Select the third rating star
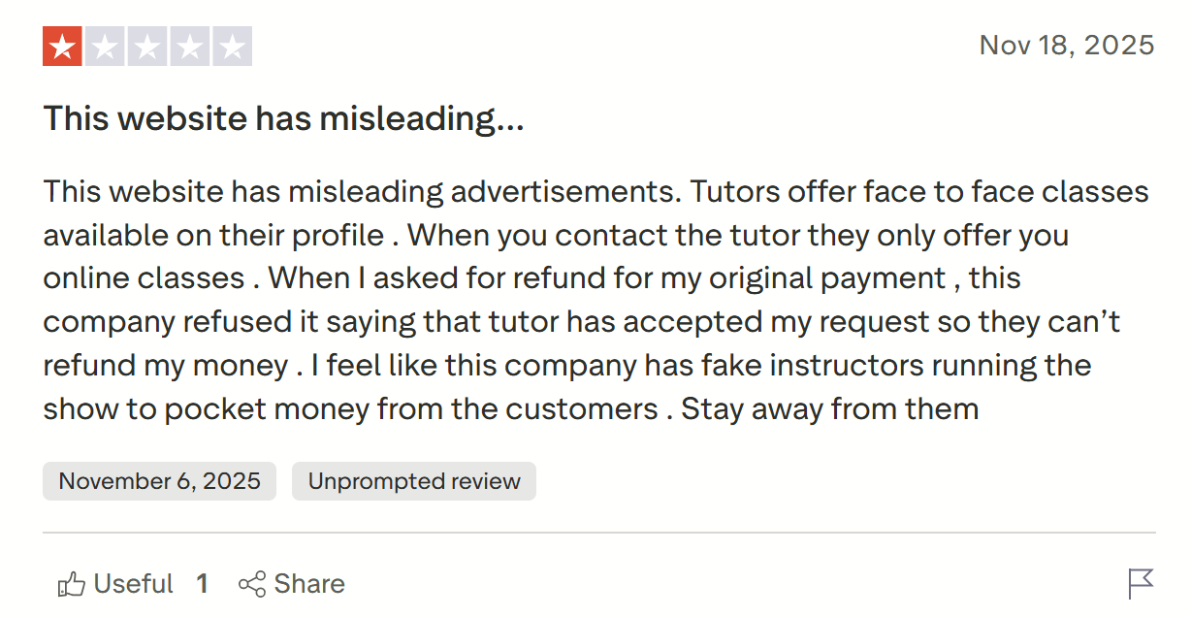This screenshot has width=1191, height=617. (147, 47)
